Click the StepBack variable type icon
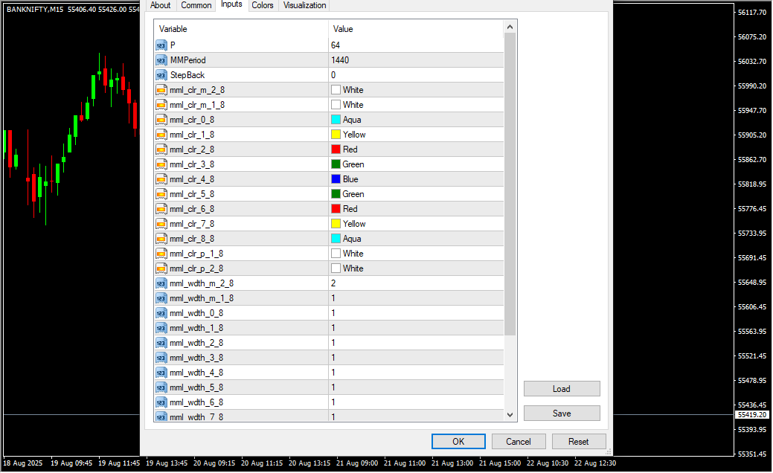Viewport: 773px width, 473px height. coord(161,75)
